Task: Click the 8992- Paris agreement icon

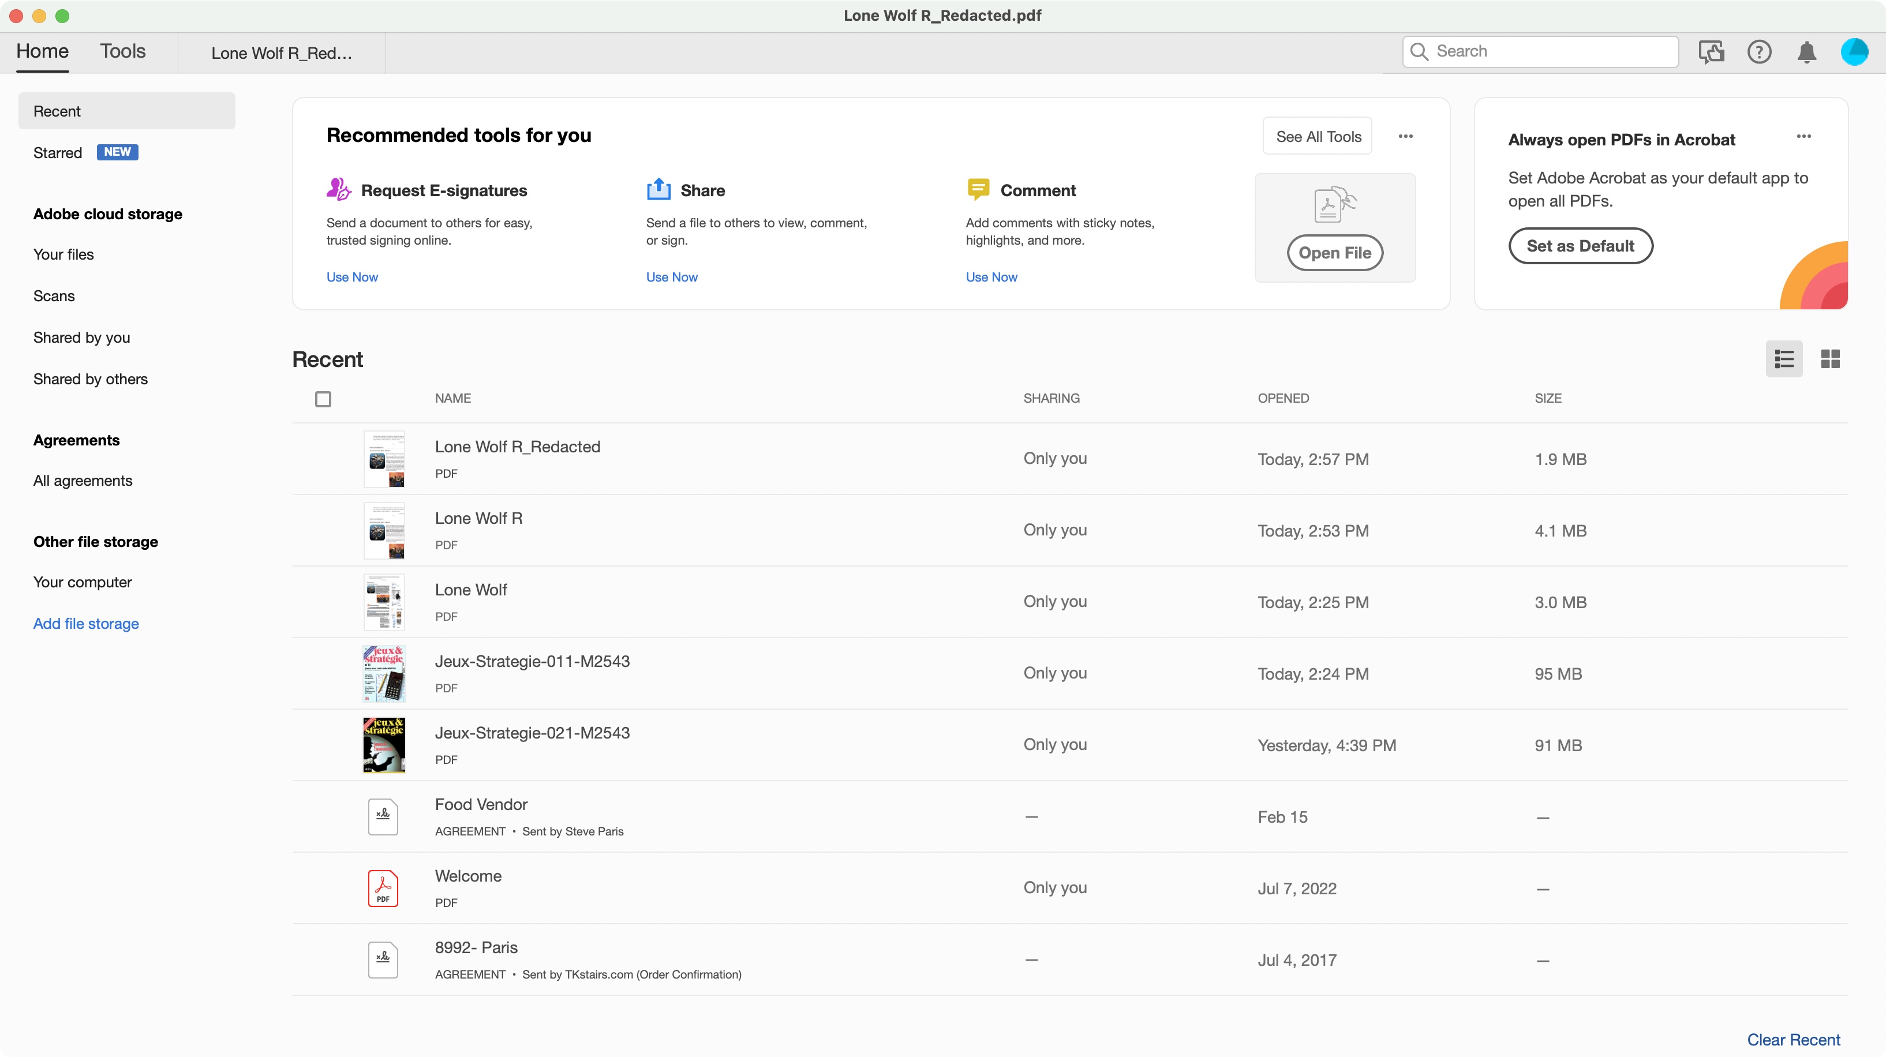Action: click(383, 959)
